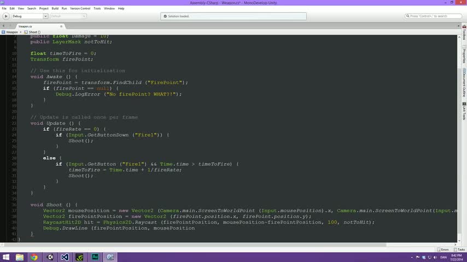The height and width of the screenshot is (262, 467).
Task: Open the View menu
Action: coord(21,9)
